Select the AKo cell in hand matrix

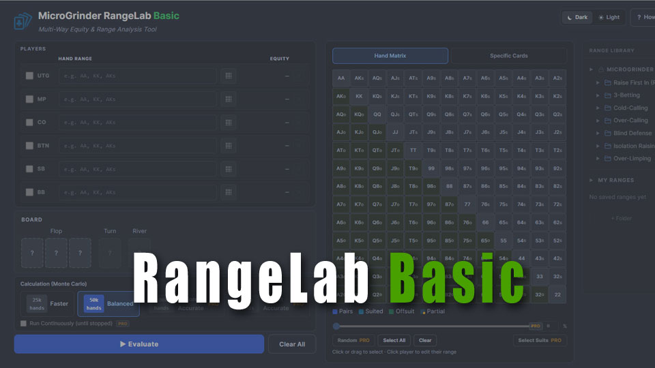[341, 96]
